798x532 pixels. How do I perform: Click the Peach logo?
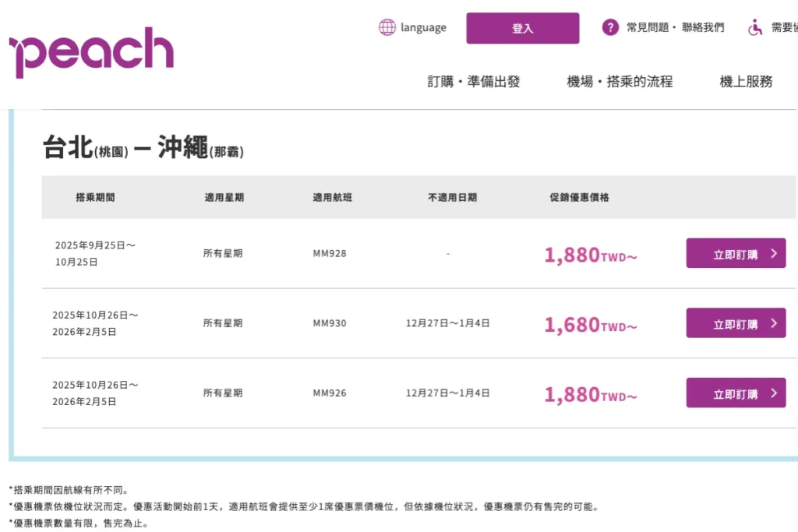[x=92, y=52]
